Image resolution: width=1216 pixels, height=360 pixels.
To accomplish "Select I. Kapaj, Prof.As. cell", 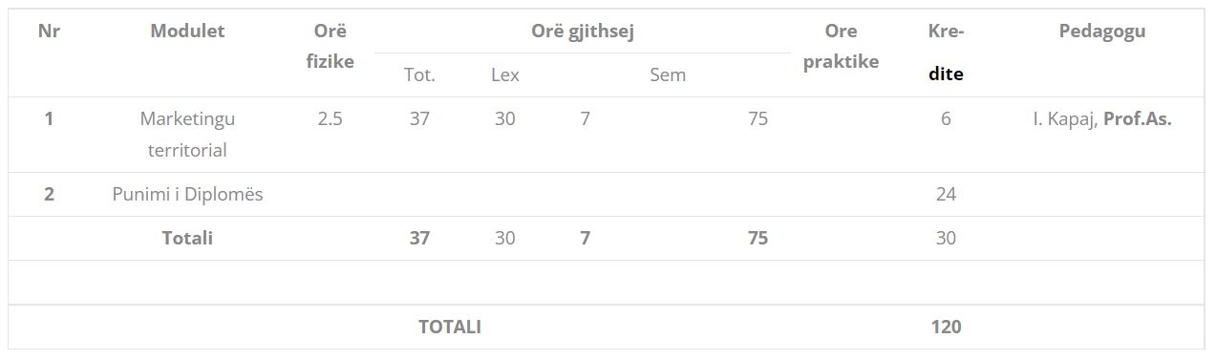I will (x=1101, y=119).
